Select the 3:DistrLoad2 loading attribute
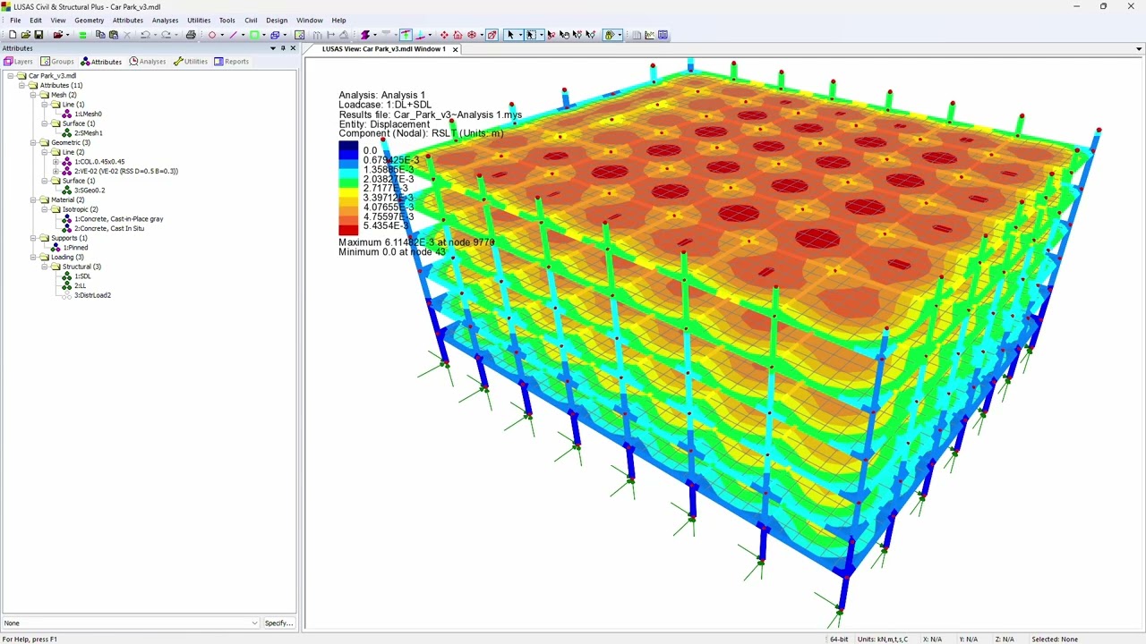Viewport: 1146px width, 644px height. [92, 295]
